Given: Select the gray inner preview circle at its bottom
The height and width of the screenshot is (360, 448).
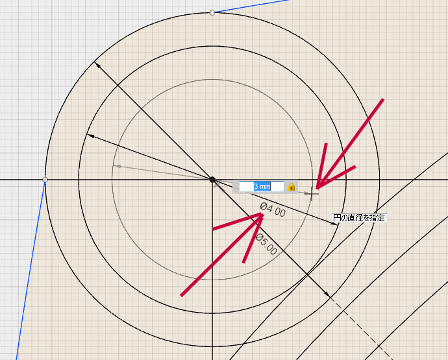Looking at the screenshot, I should click(212, 280).
